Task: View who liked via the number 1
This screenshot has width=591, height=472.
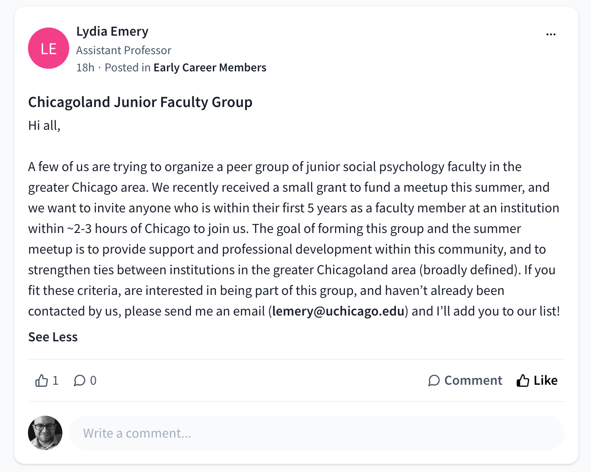Action: point(55,380)
